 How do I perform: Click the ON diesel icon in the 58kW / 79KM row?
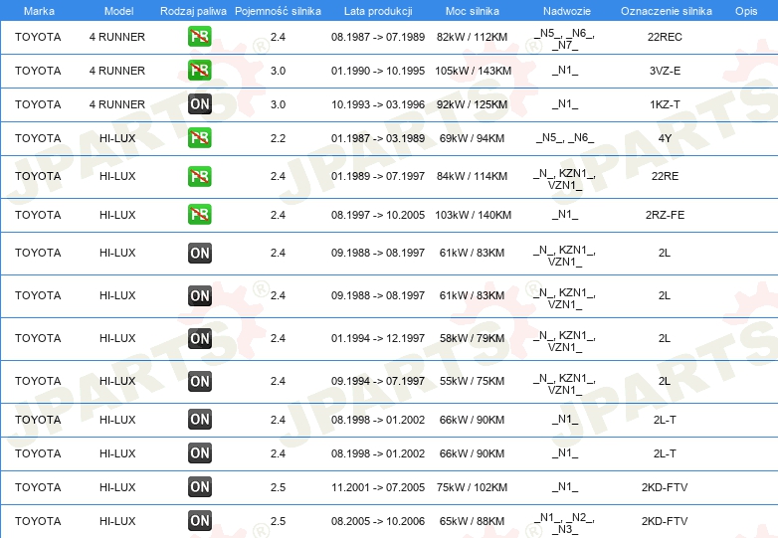[199, 339]
